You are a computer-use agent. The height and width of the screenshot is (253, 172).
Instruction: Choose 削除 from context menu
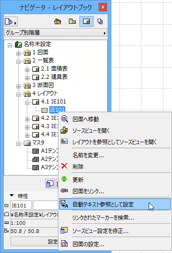pyautogui.click(x=115, y=166)
